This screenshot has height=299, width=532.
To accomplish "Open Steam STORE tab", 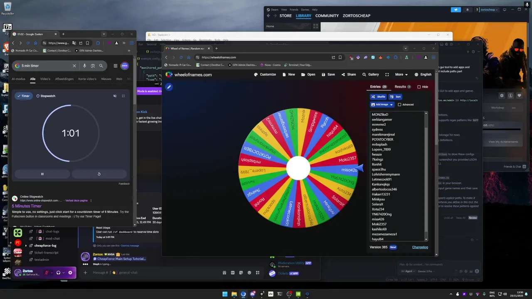I will 286,16.
